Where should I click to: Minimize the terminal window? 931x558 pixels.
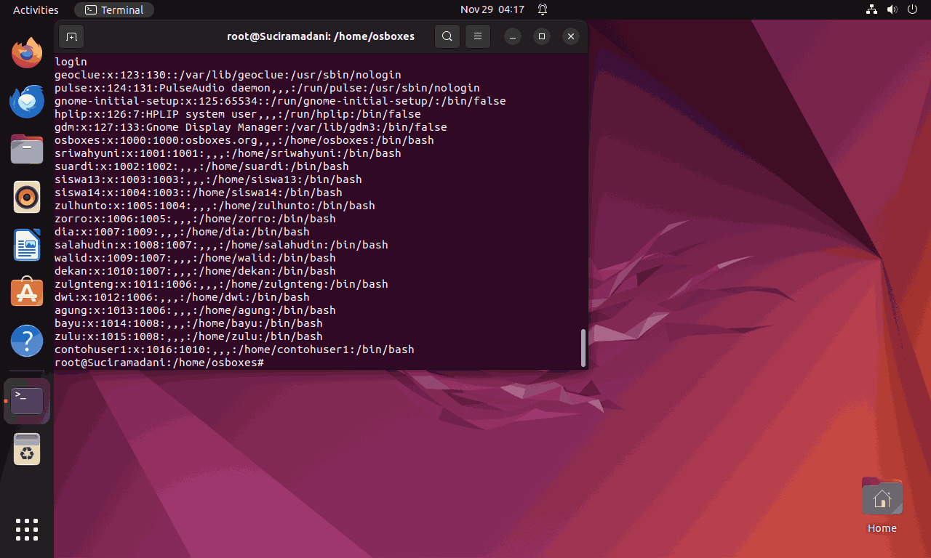click(512, 36)
